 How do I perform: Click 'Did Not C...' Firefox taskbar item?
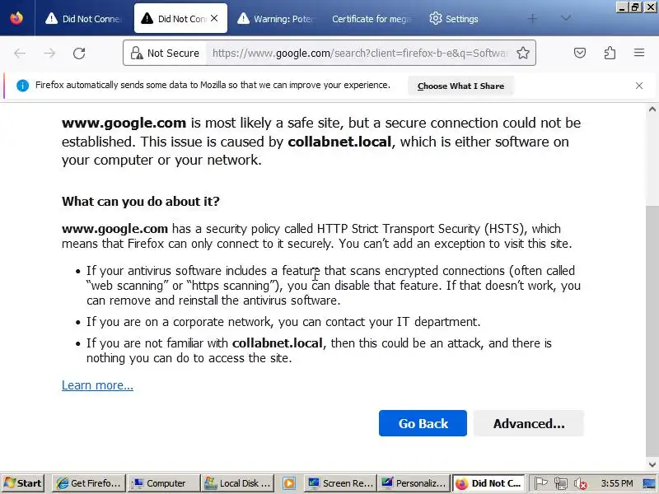(x=488, y=483)
